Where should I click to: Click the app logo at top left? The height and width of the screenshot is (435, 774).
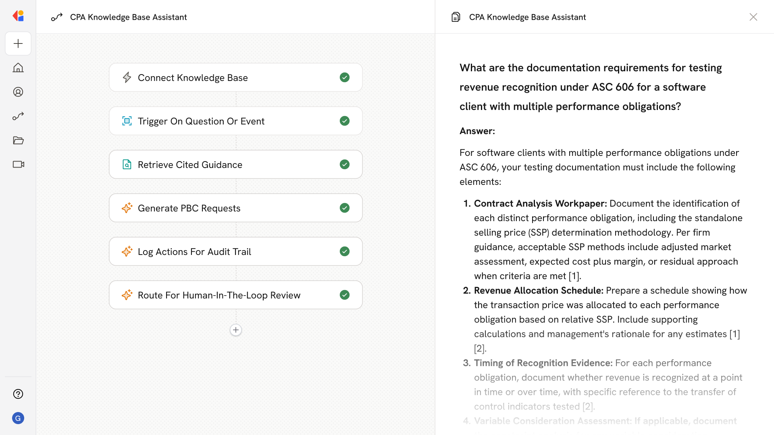coord(18,16)
